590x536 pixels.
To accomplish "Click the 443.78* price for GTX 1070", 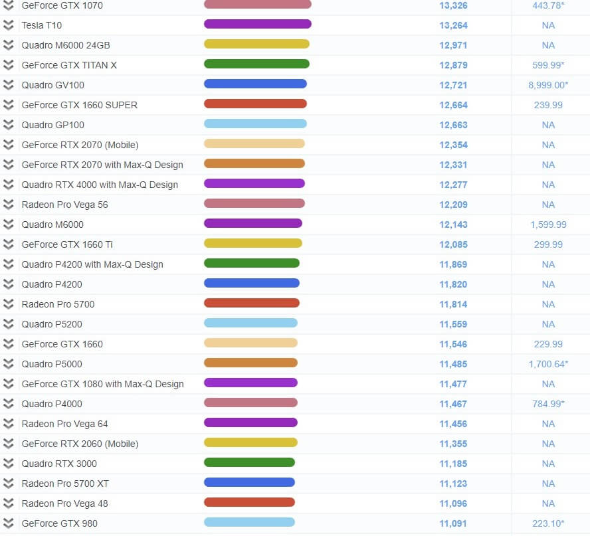I will [549, 5].
